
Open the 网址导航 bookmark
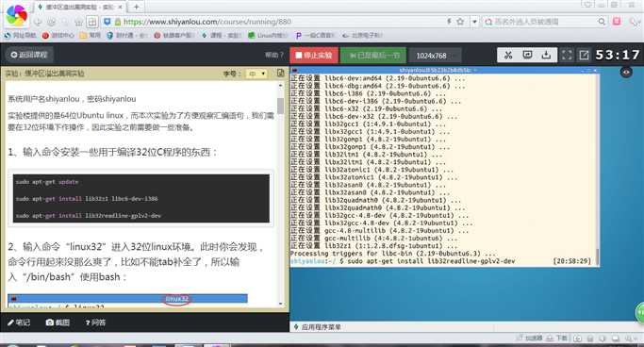tap(21, 35)
